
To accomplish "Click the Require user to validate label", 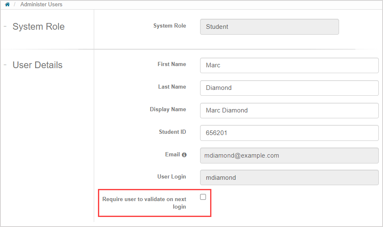I will coord(144,203).
